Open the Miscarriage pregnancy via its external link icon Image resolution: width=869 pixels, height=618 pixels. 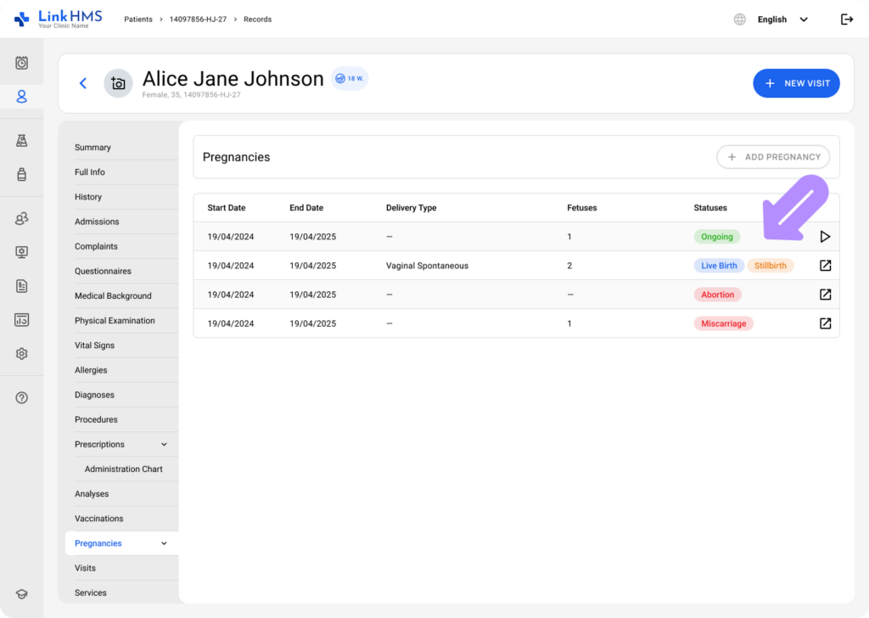(x=824, y=323)
